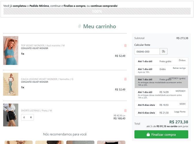Image resolution: width=194 pixels, height=144 pixels.
Task: Click the CEP postal code field
Action: pos(147,52)
